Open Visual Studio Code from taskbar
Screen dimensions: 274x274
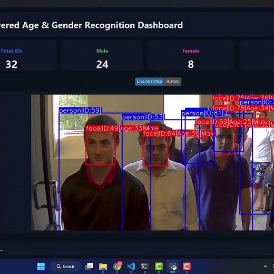(131, 267)
